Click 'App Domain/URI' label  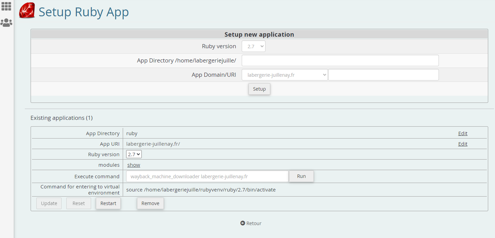point(214,75)
